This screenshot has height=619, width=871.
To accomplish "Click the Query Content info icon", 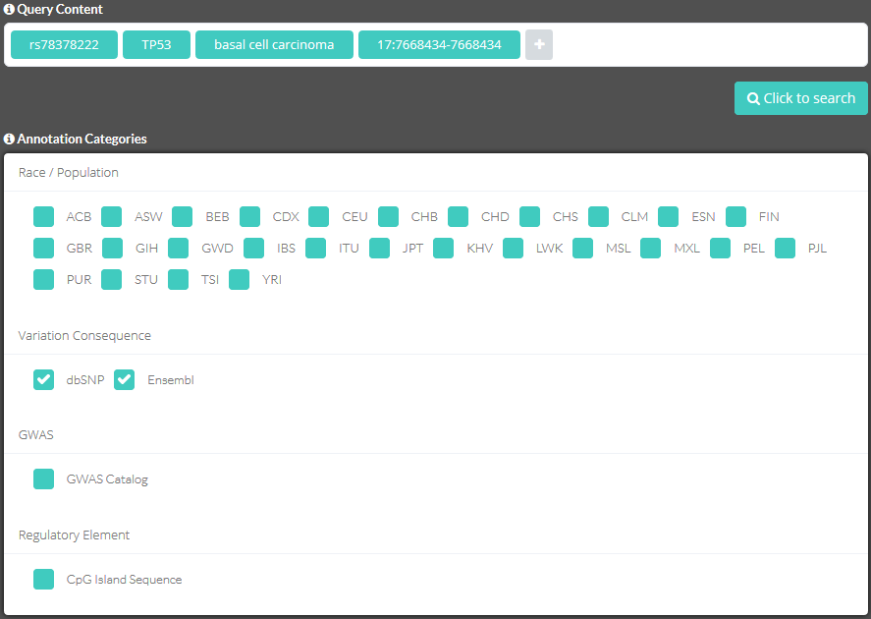I will (9, 10).
